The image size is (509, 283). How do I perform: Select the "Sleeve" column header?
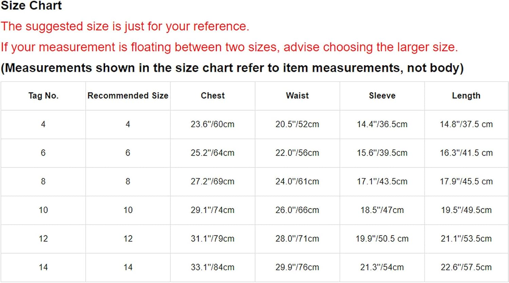pyautogui.click(x=382, y=96)
